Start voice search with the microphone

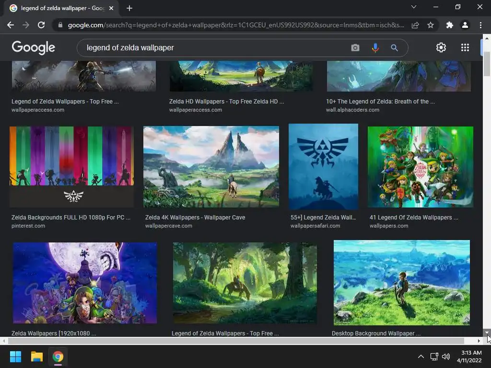[x=375, y=47]
